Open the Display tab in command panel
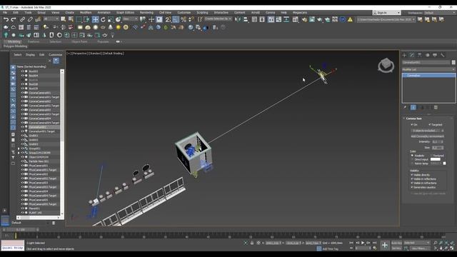 [435, 55]
